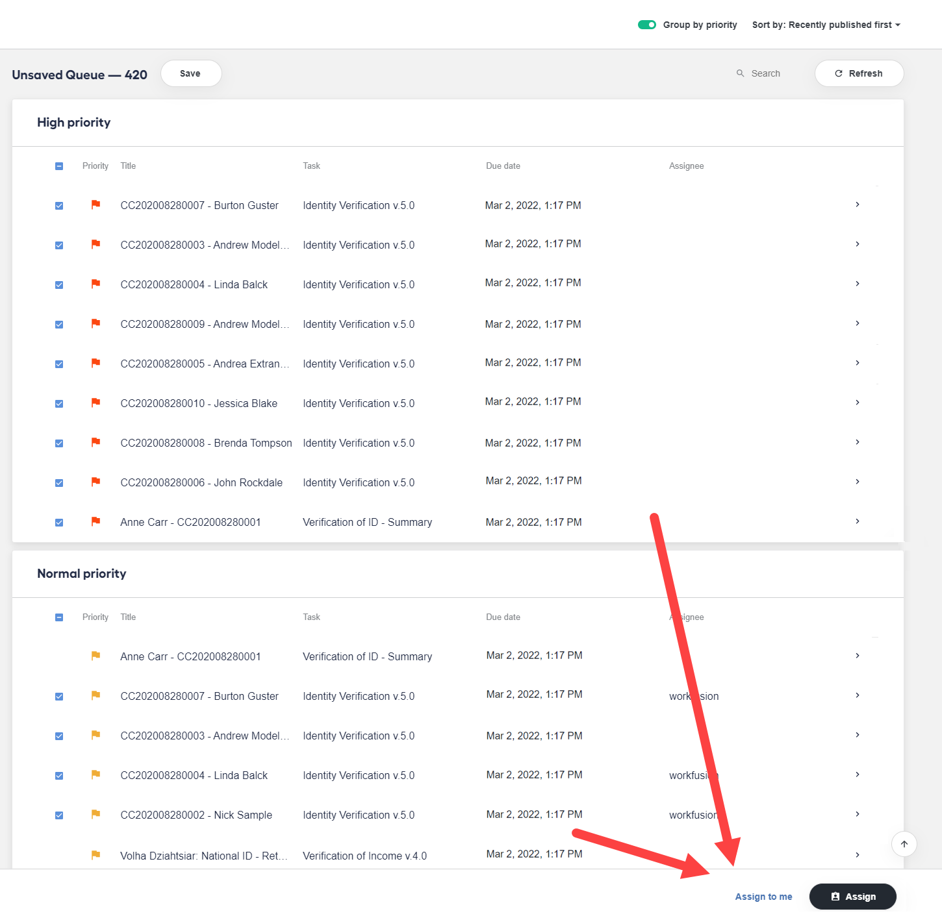This screenshot has width=942, height=918.
Task: Uncheck the Brenda Tompson task checkbox
Action: coord(59,443)
